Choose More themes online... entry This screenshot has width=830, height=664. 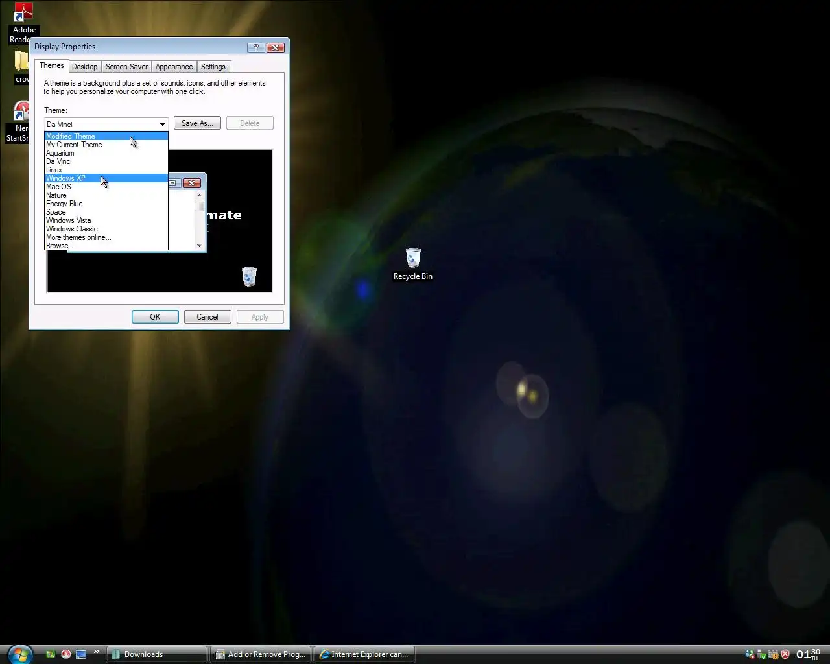106,237
